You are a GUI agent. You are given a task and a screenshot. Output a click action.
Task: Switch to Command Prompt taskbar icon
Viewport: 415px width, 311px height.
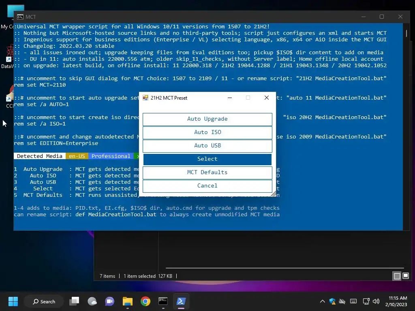tap(163, 301)
